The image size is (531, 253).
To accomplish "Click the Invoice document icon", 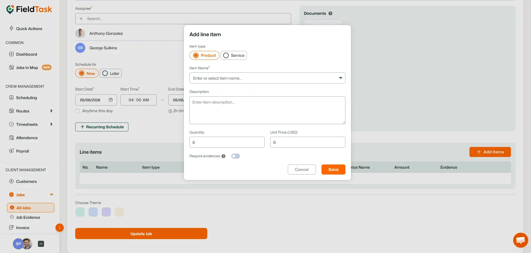I will tap(11, 227).
